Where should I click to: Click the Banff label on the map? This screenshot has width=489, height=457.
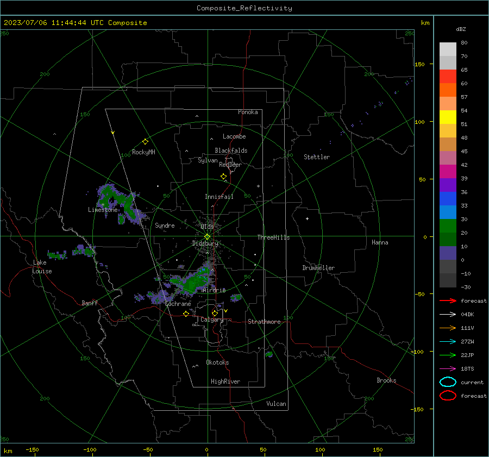[90, 303]
